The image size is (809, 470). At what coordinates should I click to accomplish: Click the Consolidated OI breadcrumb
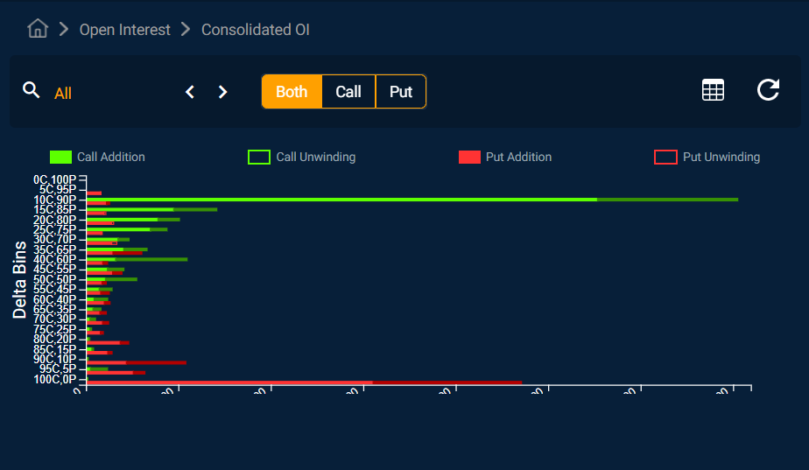click(255, 30)
